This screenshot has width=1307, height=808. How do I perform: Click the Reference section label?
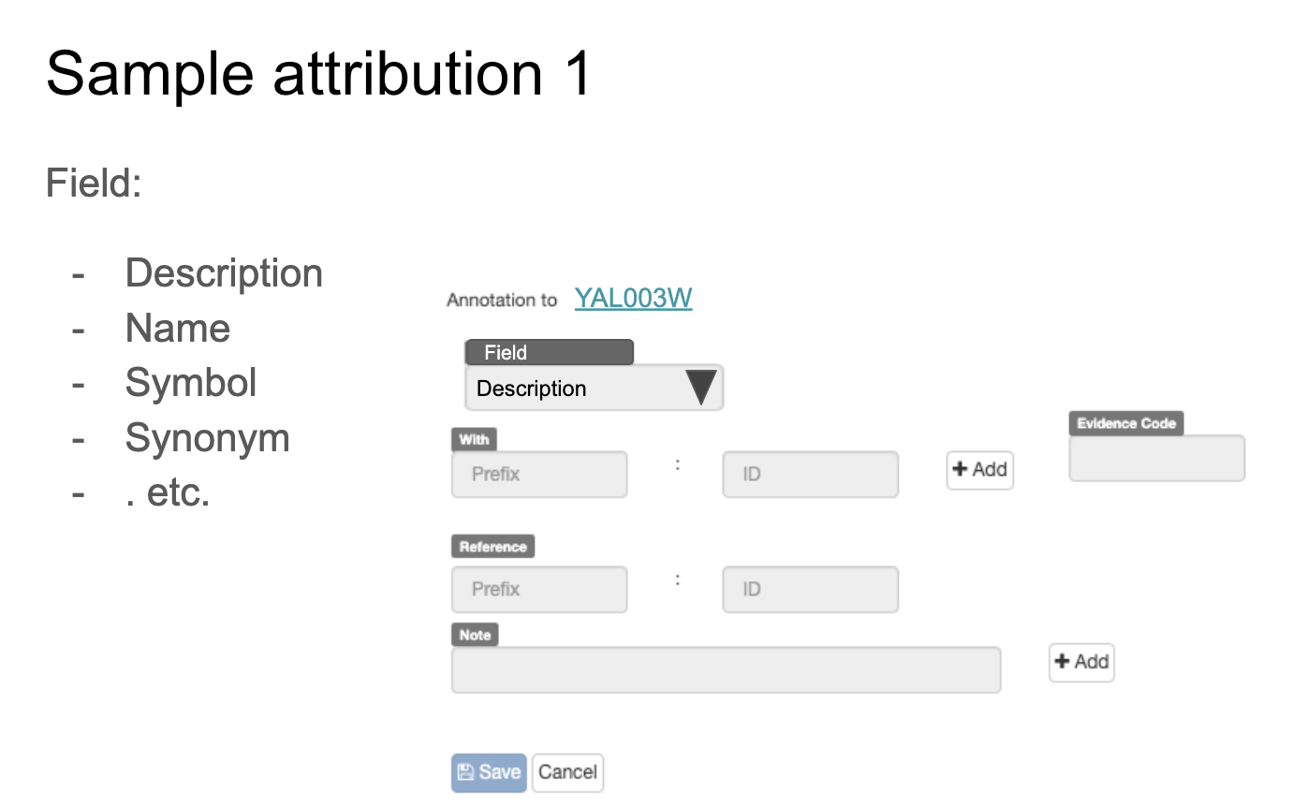point(492,545)
